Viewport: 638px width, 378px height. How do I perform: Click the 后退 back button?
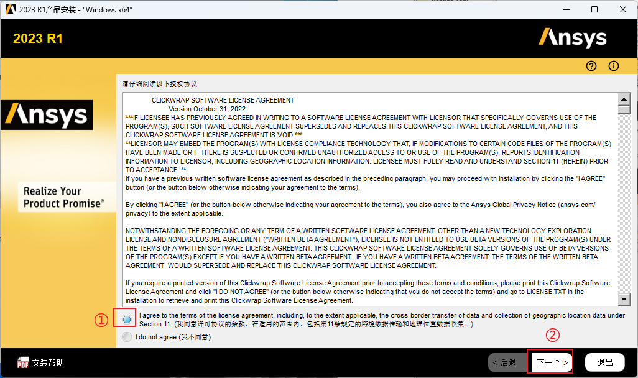click(508, 362)
